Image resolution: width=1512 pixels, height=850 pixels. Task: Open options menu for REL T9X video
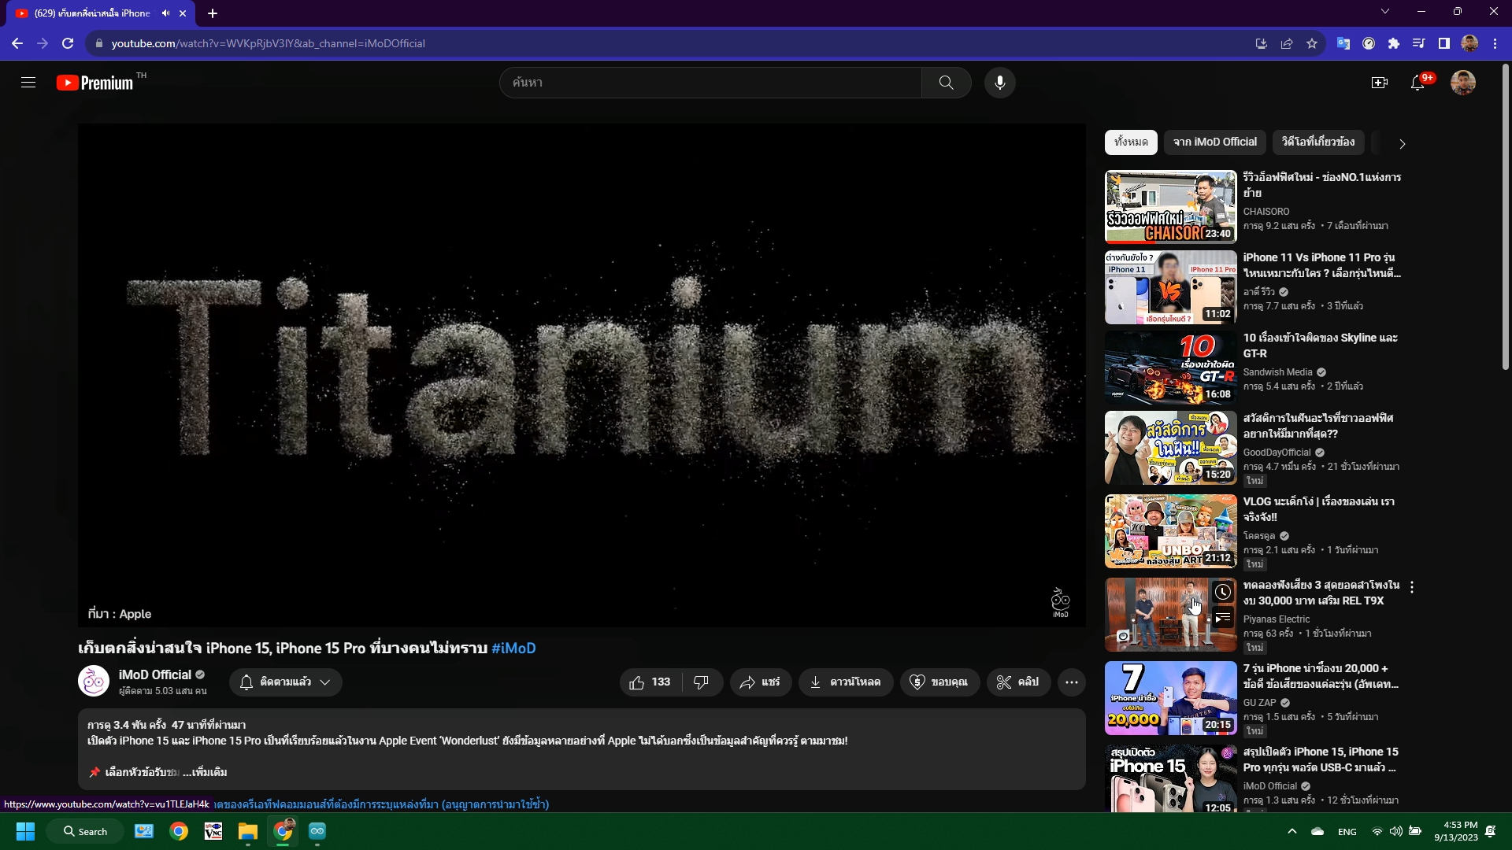1412,587
